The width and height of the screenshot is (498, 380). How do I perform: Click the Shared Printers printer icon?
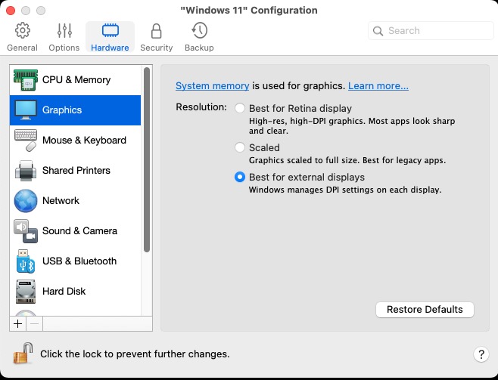tap(26, 171)
